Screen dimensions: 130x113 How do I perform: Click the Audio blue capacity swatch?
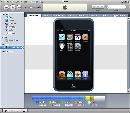(x=37, y=102)
